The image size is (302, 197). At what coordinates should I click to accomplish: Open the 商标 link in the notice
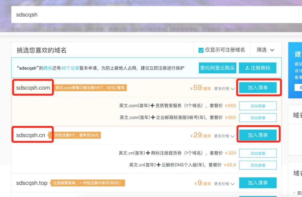48,68
